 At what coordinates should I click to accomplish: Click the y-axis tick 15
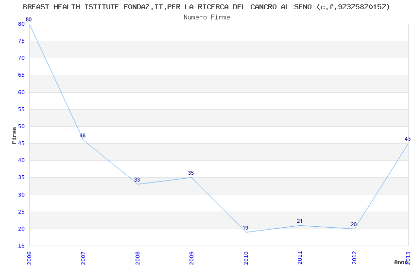click(x=21, y=246)
